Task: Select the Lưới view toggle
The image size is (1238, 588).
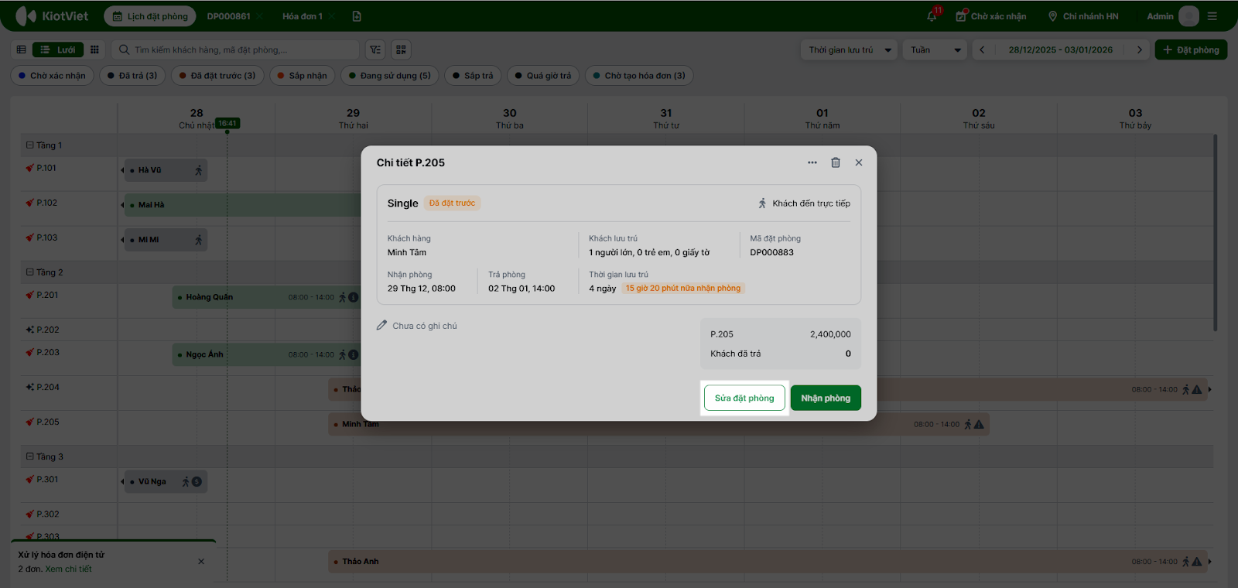Action: (58, 50)
